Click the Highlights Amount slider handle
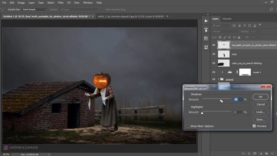Screen dimensions: 277x156 point(202,113)
